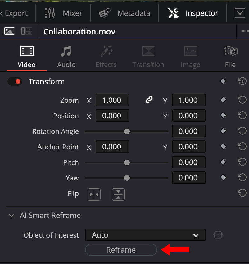
Task: Click the Reframe button
Action: [x=121, y=250]
